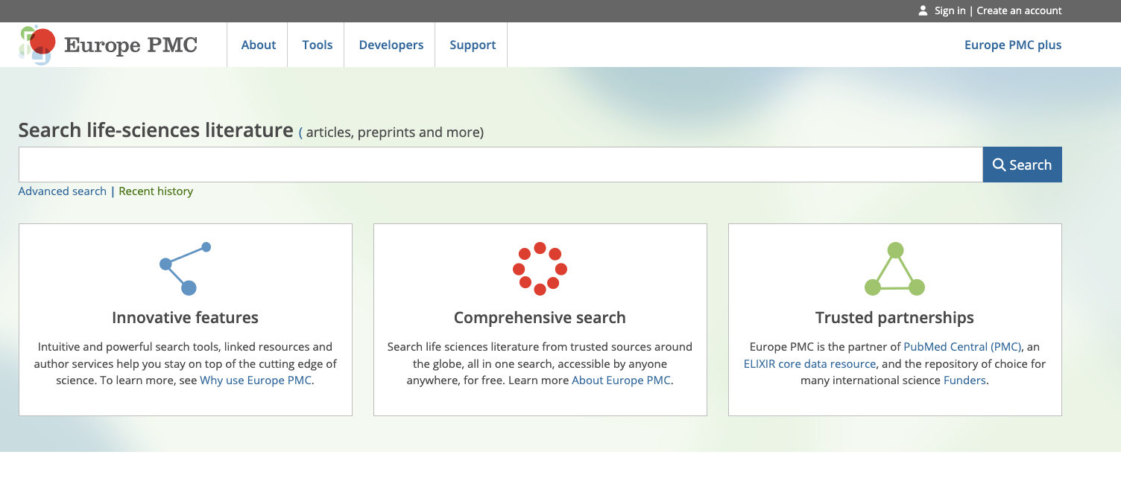Go to Europe PMC plus
This screenshot has width=1121, height=478.
pyautogui.click(x=1013, y=45)
